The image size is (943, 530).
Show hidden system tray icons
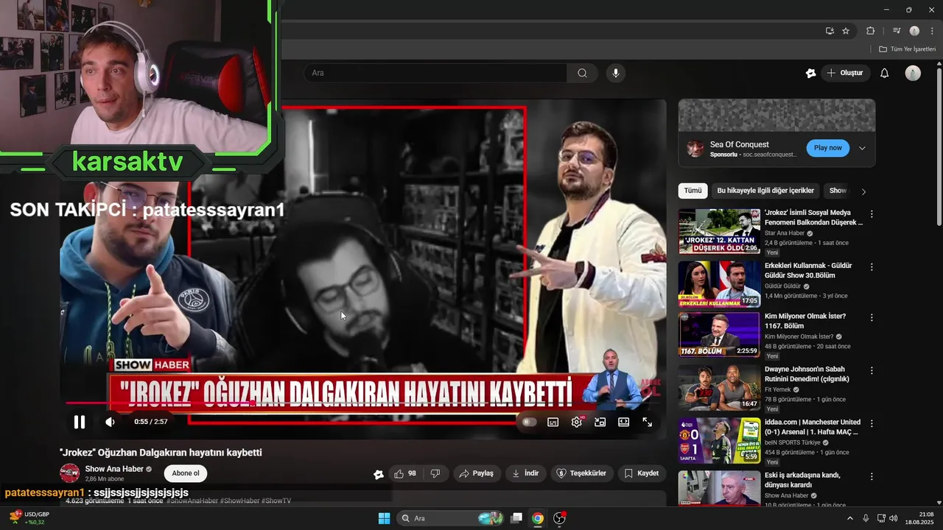coord(849,518)
